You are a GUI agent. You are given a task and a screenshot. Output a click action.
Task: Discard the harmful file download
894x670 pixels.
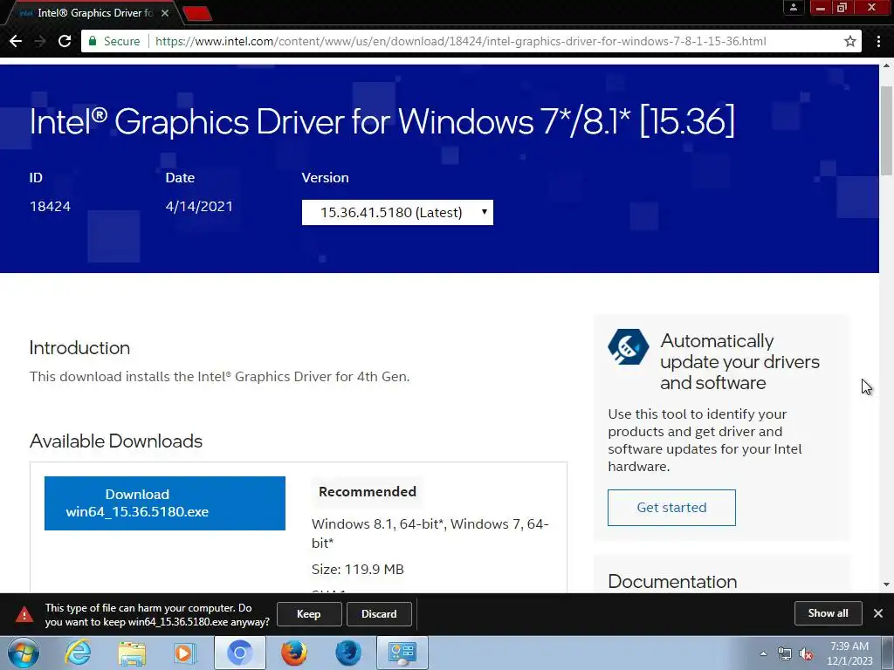[x=379, y=613]
